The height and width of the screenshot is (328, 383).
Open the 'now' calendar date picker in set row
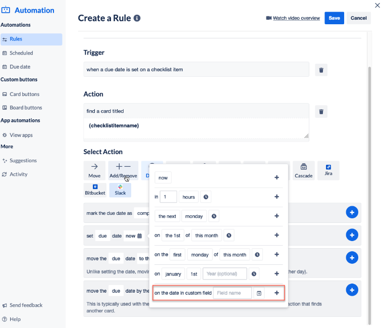134,236
